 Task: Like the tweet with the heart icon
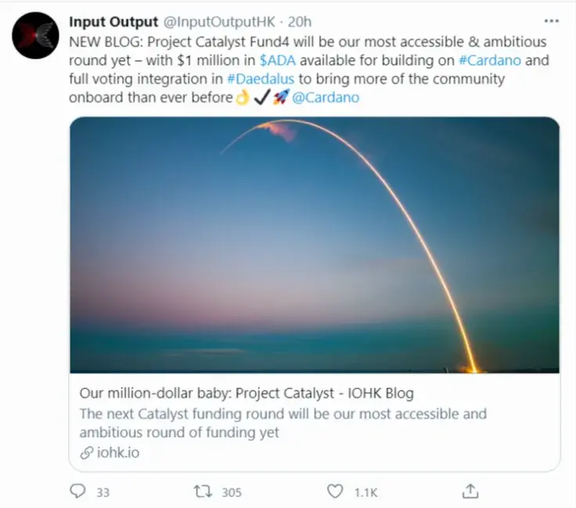(335, 492)
